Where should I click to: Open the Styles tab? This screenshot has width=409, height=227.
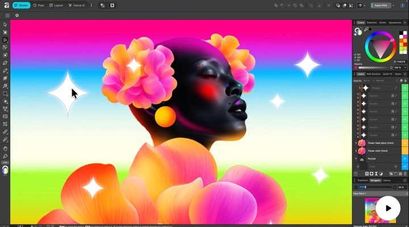398,74
